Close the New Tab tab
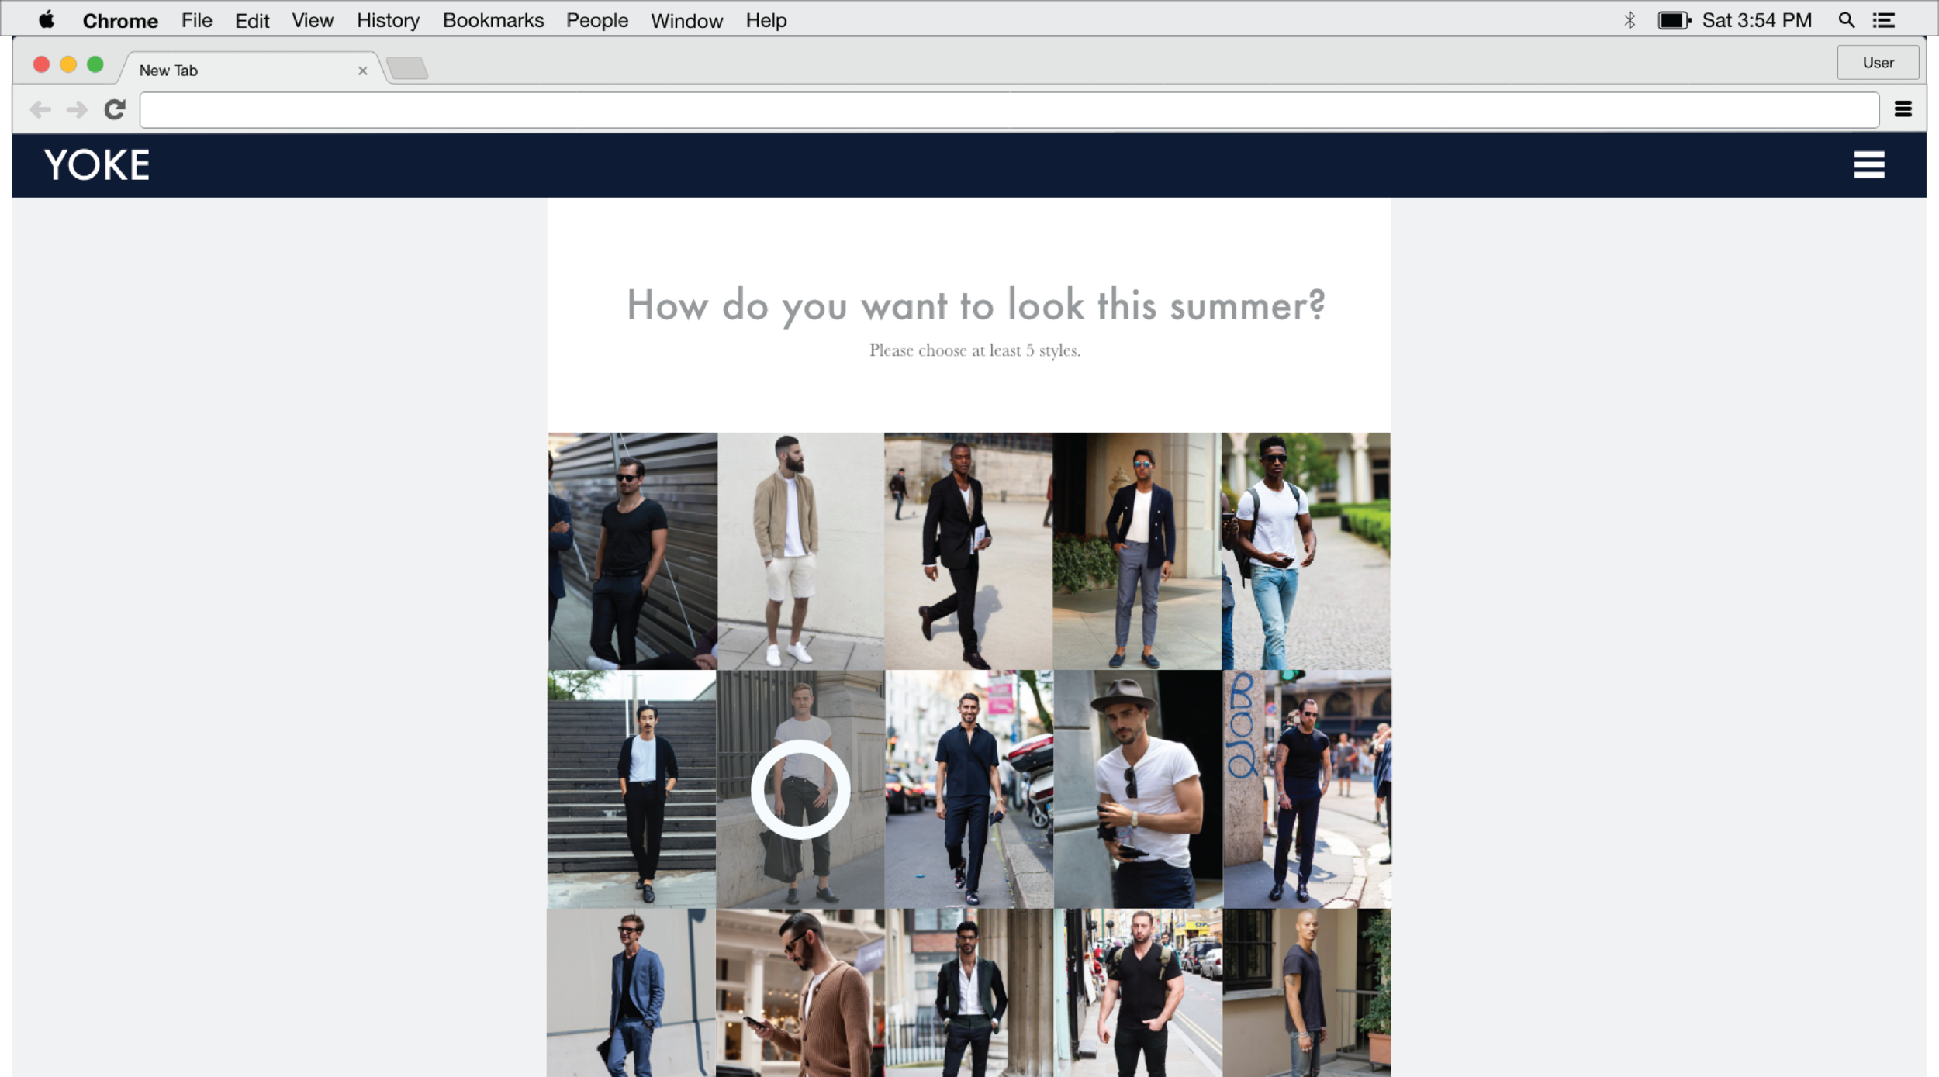 (x=362, y=71)
